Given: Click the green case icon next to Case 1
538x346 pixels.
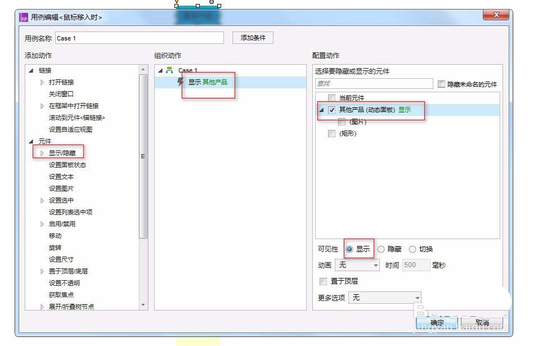Looking at the screenshot, I should point(169,71).
